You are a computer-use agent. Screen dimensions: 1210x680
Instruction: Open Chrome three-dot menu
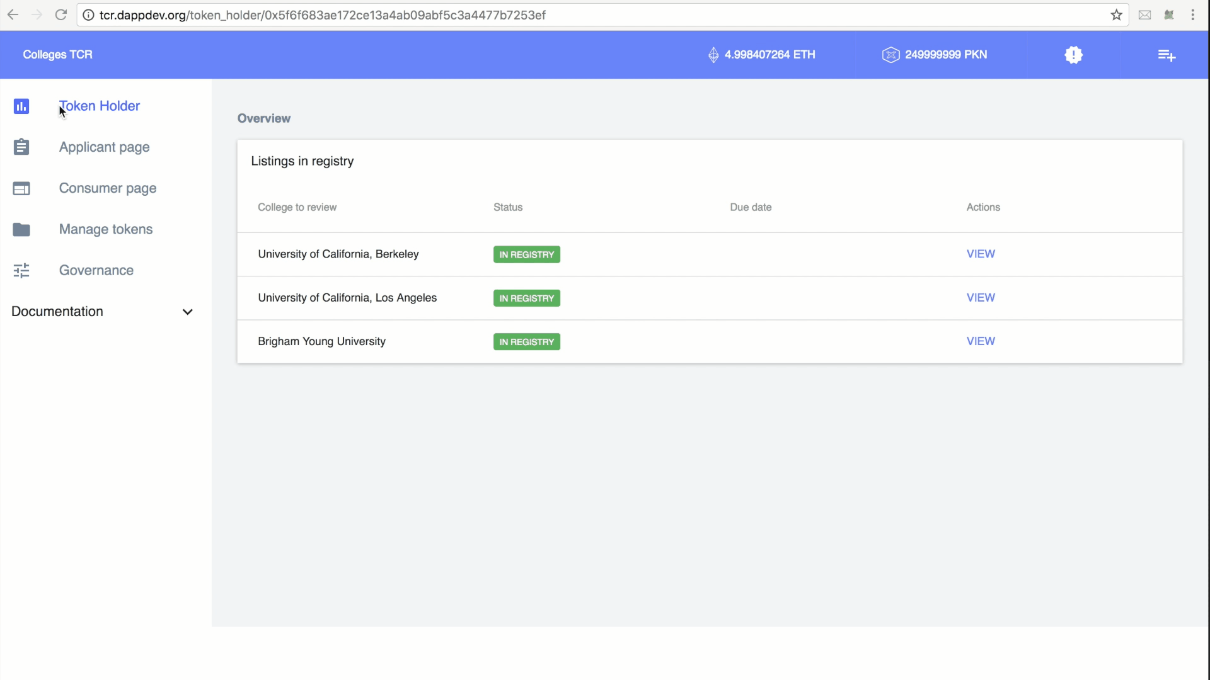click(1193, 14)
